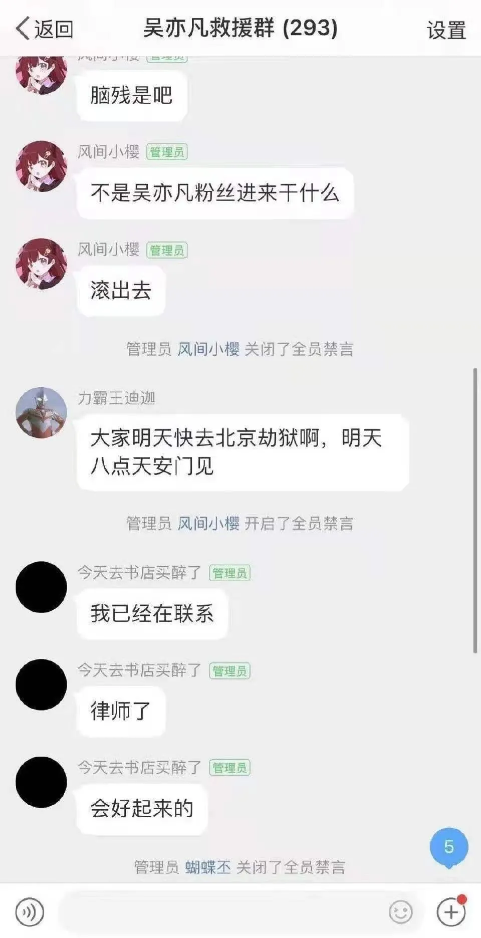481x938 pixels.
Task: Select the 不是吴亦凡粉丝进来干什么 message
Action: click(215, 193)
